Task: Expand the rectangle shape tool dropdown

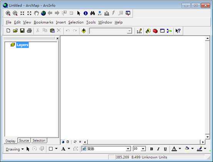Action: tap(56, 149)
